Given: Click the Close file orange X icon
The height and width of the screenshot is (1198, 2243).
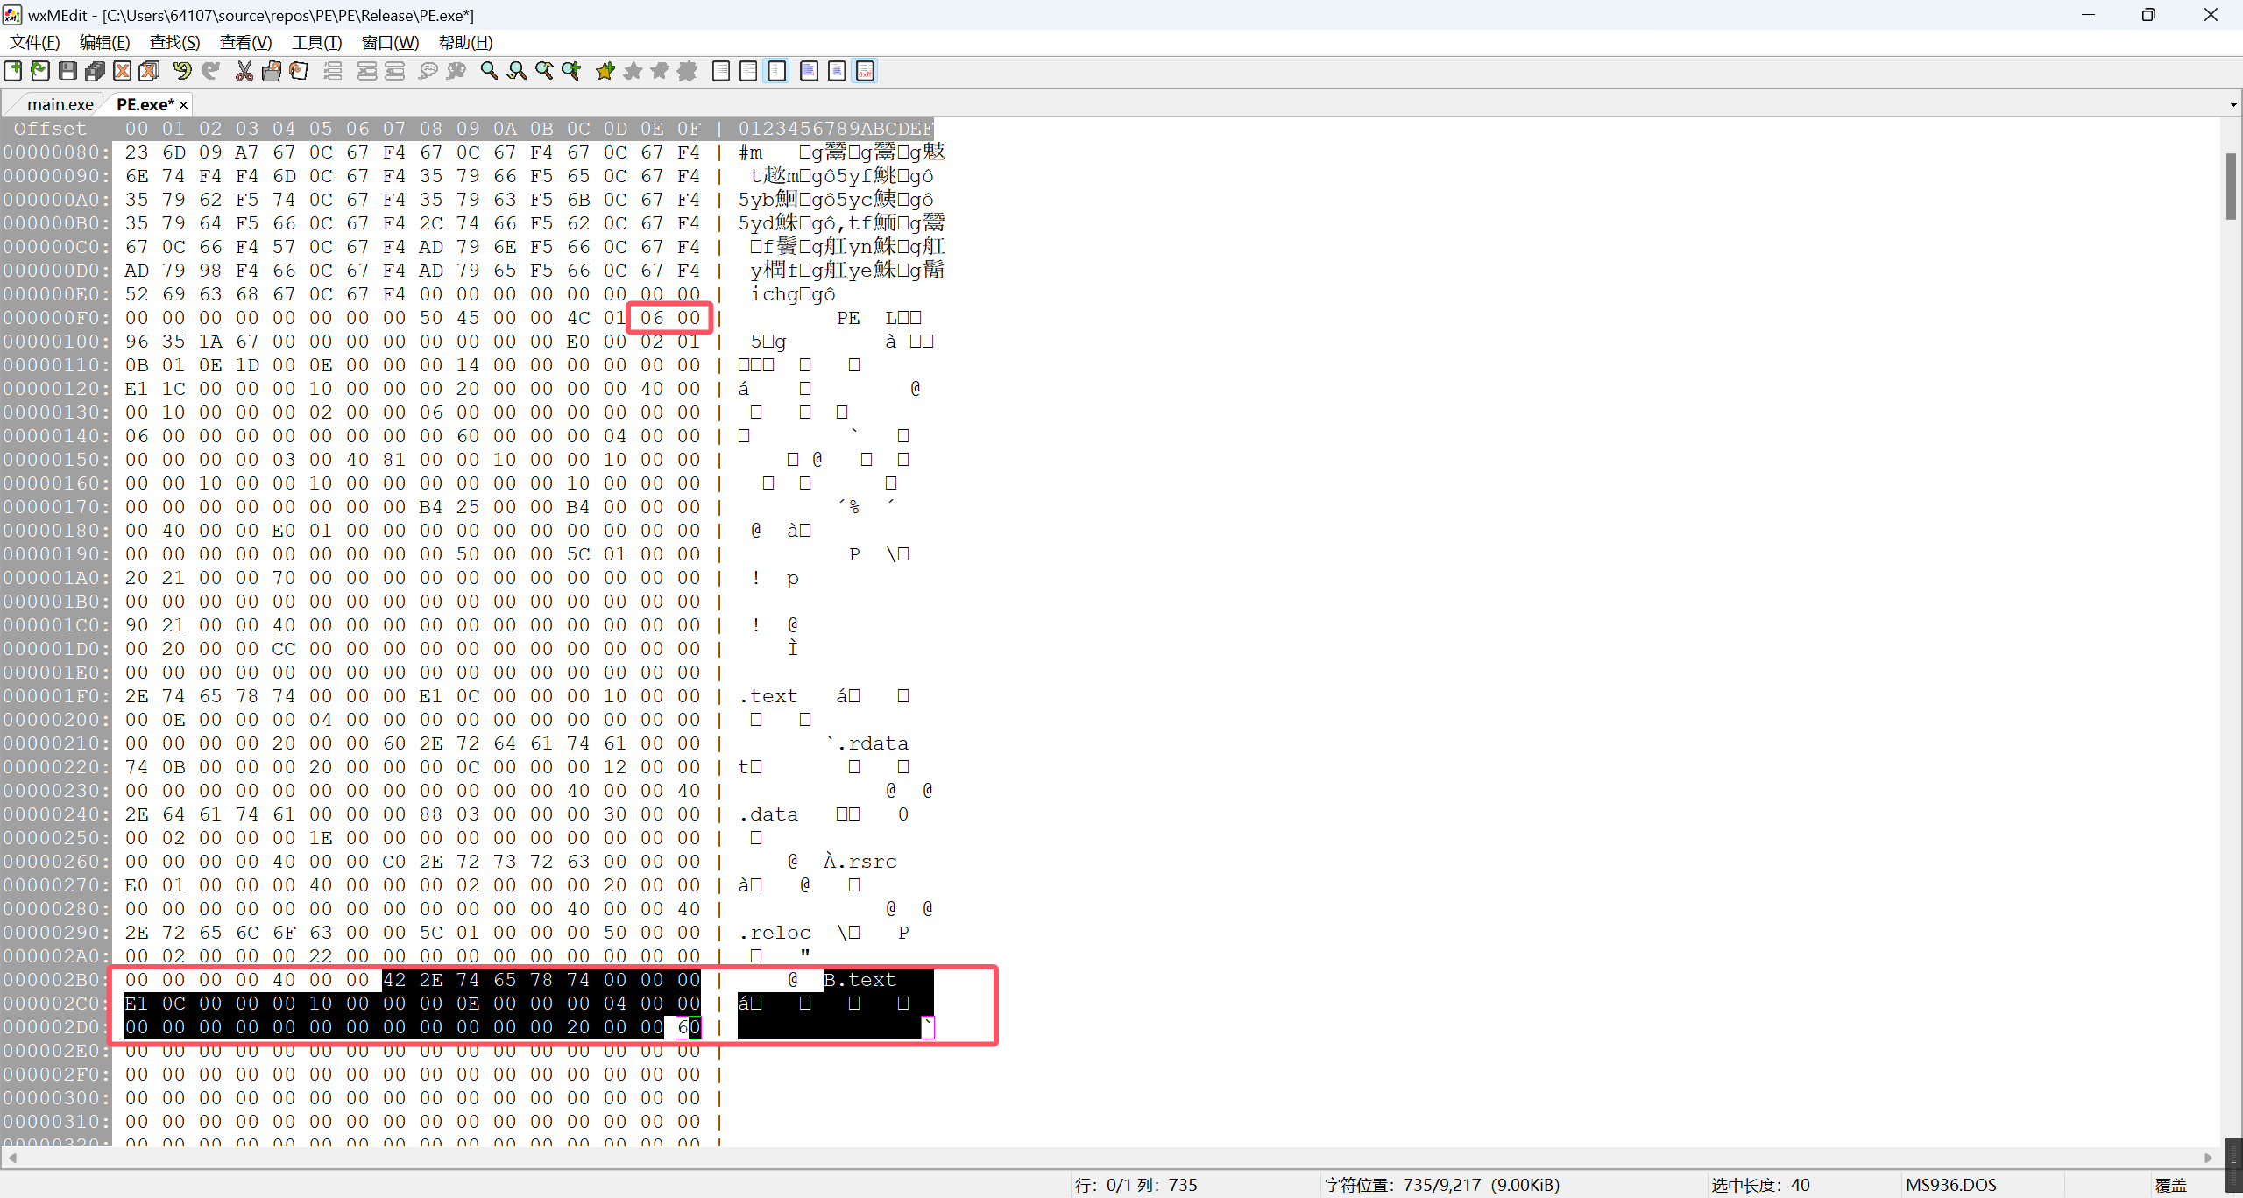Looking at the screenshot, I should 123,71.
